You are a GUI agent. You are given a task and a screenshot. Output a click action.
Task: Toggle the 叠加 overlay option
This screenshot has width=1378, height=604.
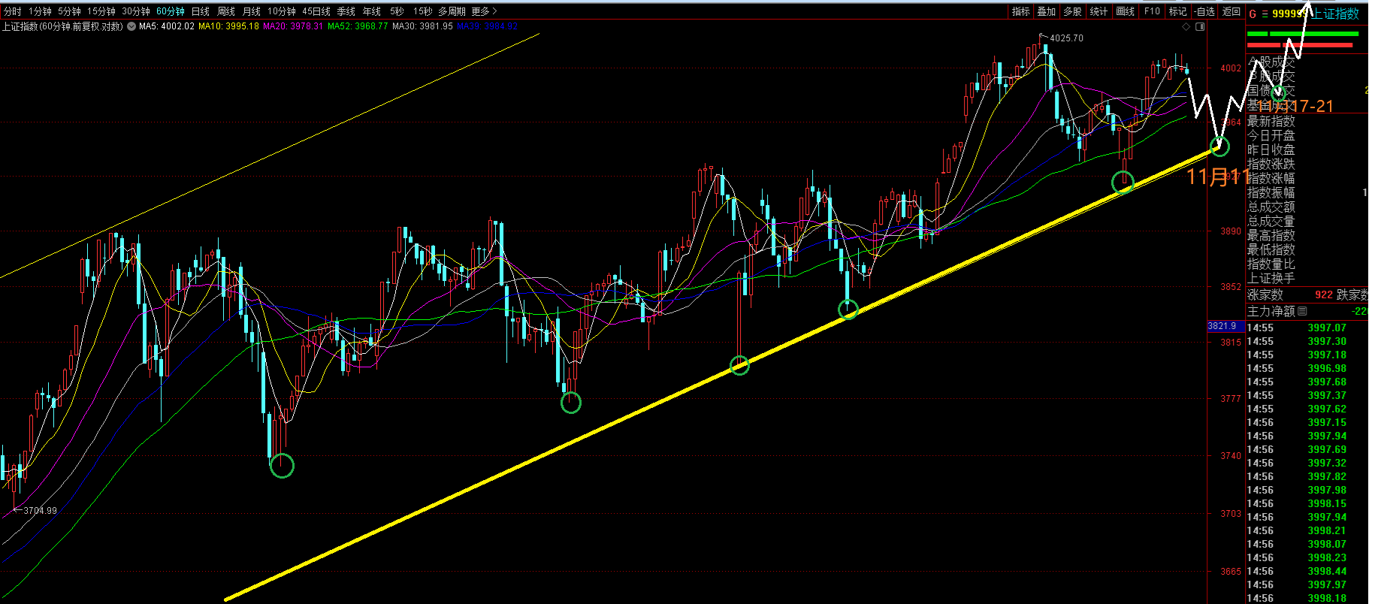pos(1047,11)
